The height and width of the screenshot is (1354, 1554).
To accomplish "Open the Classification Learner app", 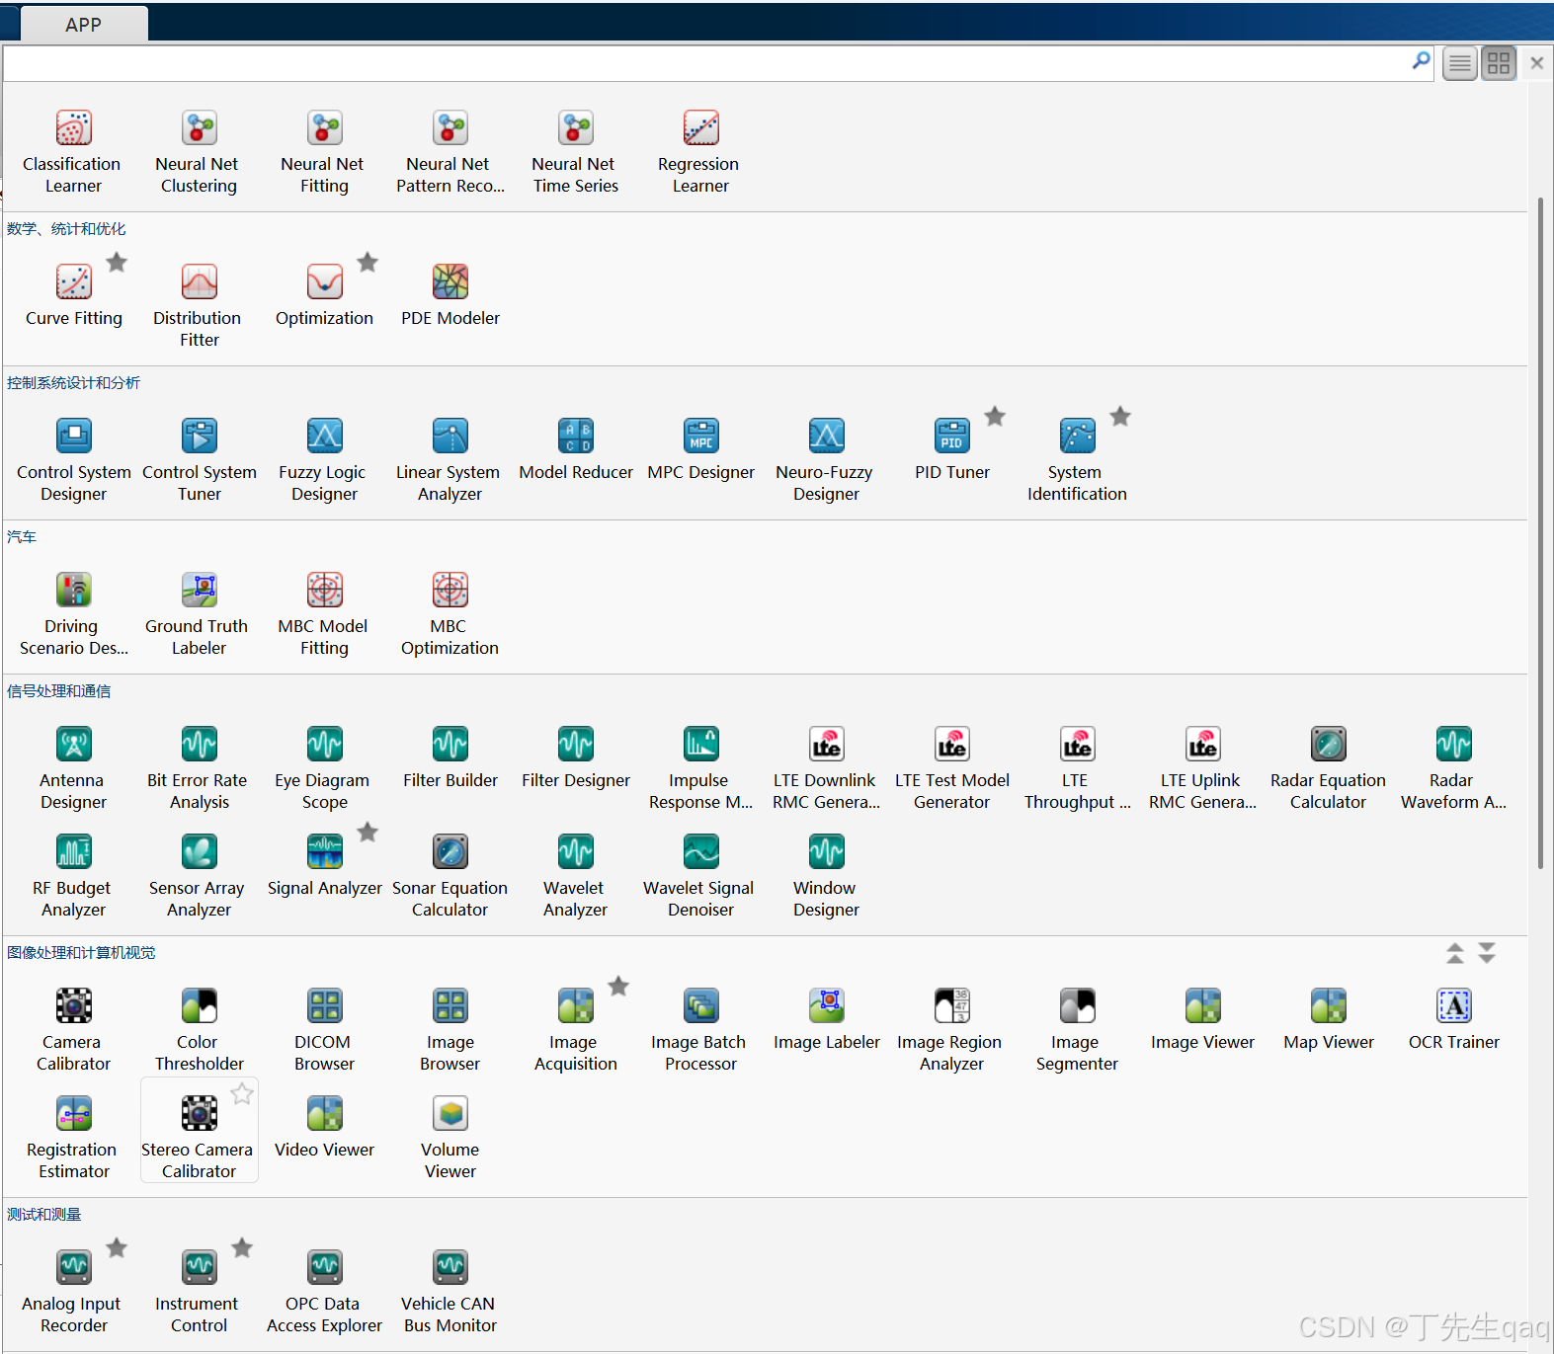I will point(73,152).
